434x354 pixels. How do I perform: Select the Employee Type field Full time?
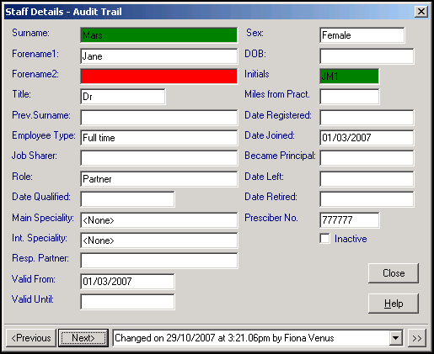click(x=159, y=138)
